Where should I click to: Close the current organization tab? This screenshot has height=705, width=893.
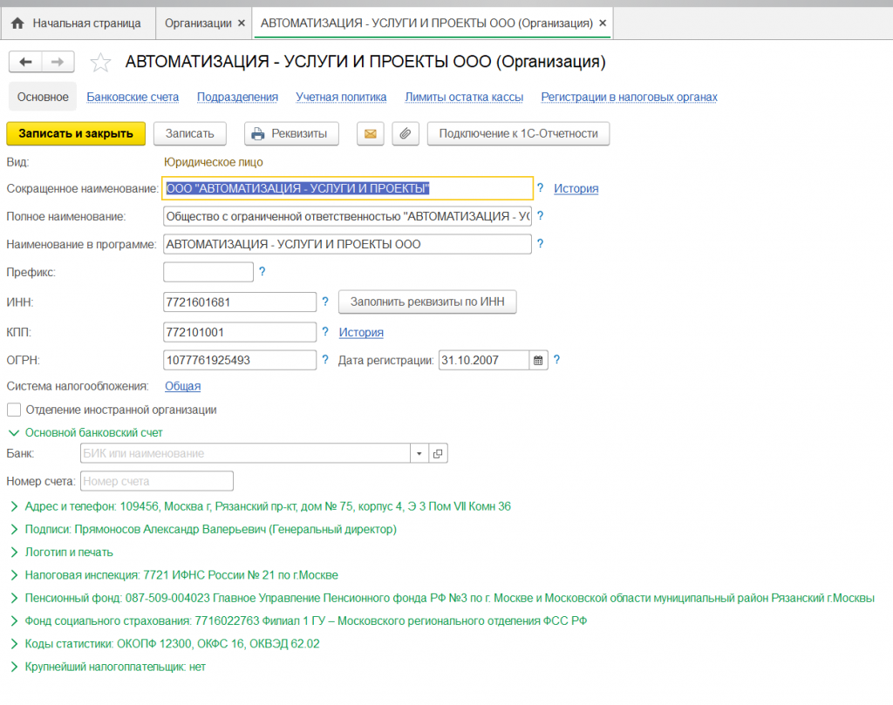pyautogui.click(x=603, y=24)
